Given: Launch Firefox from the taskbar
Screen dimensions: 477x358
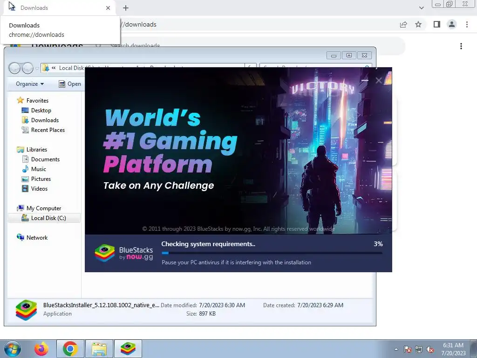Looking at the screenshot, I should point(41,349).
